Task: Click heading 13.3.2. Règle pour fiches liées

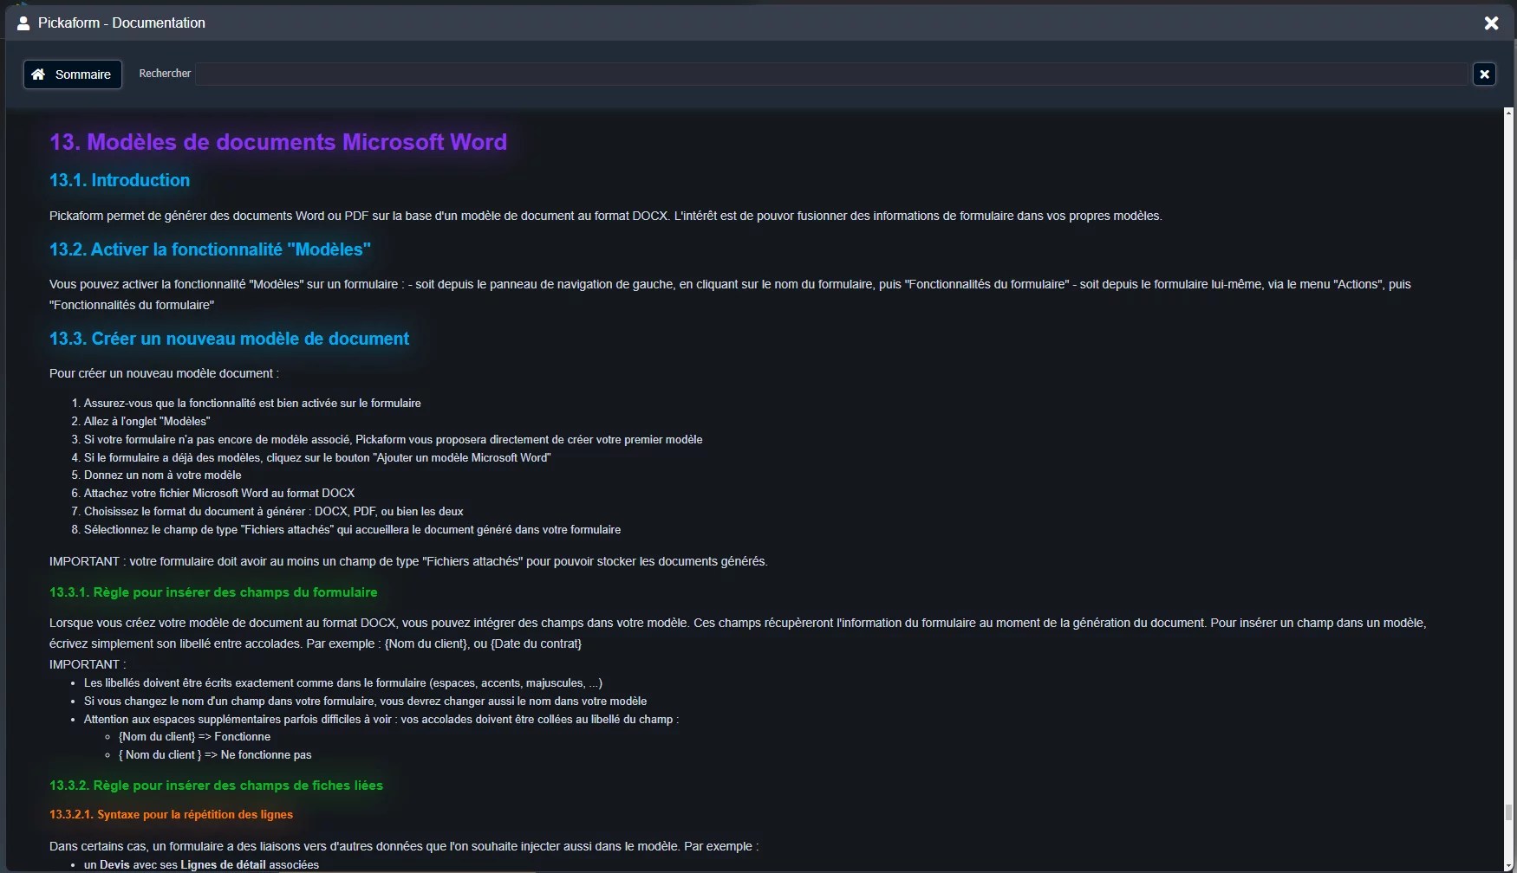Action: (216, 786)
